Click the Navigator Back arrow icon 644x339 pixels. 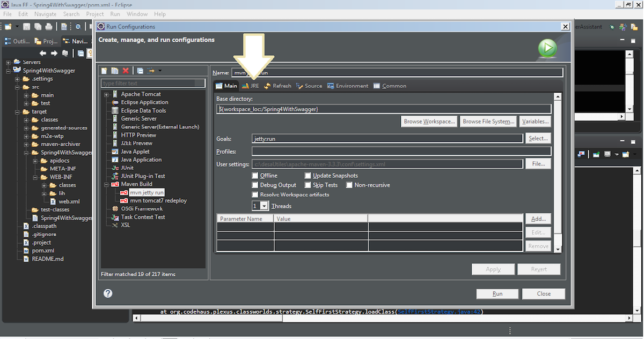pos(43,53)
